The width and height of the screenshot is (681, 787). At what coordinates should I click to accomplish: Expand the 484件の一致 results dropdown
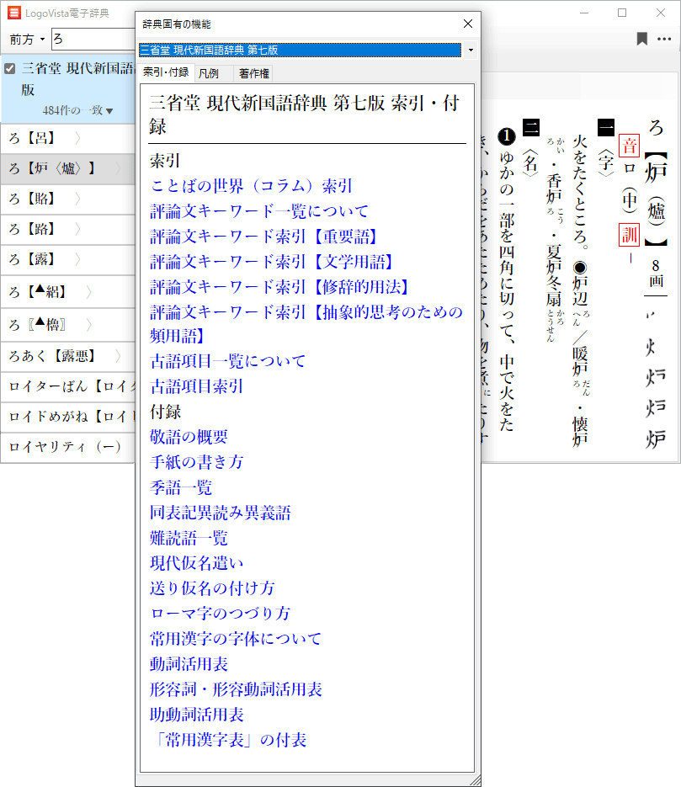(77, 111)
